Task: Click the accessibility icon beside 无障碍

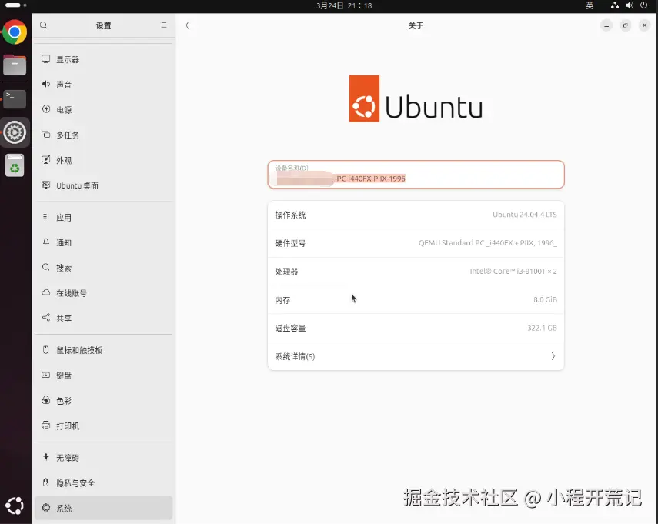Action: (45, 457)
